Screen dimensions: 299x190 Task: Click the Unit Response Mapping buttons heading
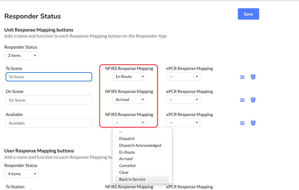(39, 30)
